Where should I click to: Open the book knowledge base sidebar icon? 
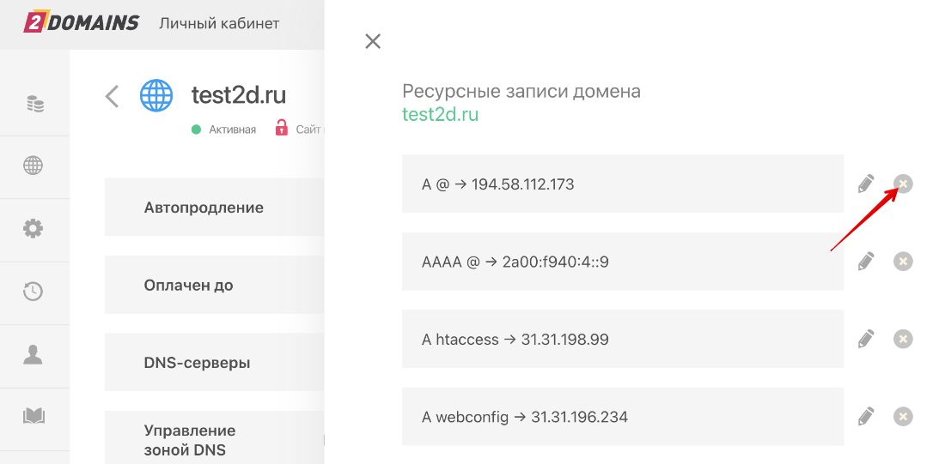point(34,417)
